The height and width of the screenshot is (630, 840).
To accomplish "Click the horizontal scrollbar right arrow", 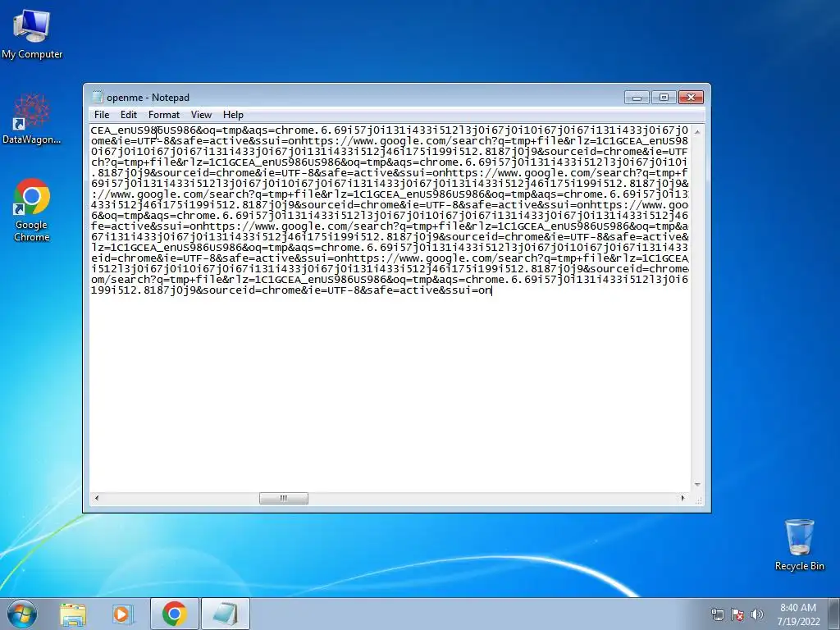I will (682, 498).
